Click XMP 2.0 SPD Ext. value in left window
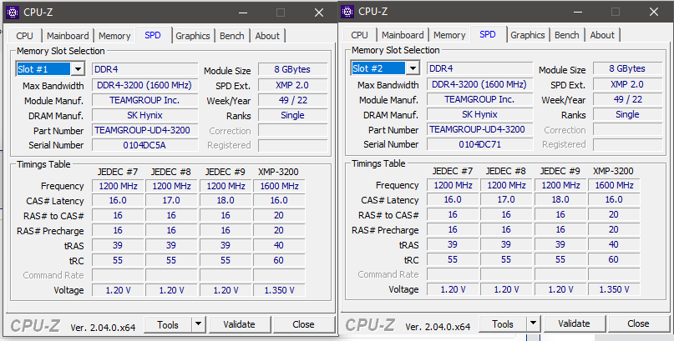This screenshot has width=674, height=341. pos(292,85)
